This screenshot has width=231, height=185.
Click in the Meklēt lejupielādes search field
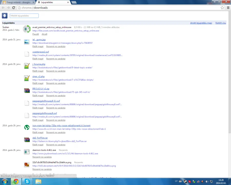point(24,16)
